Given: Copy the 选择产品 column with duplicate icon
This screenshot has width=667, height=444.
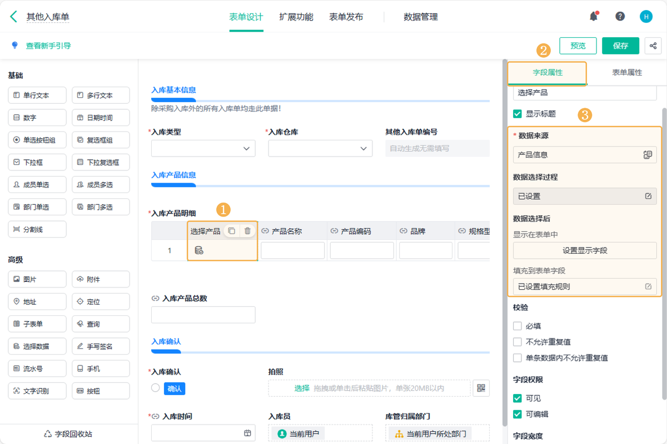Looking at the screenshot, I should click(x=232, y=231).
